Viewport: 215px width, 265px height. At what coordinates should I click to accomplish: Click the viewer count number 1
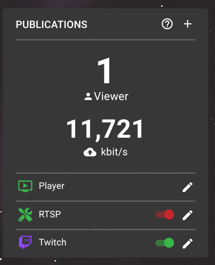click(x=104, y=70)
